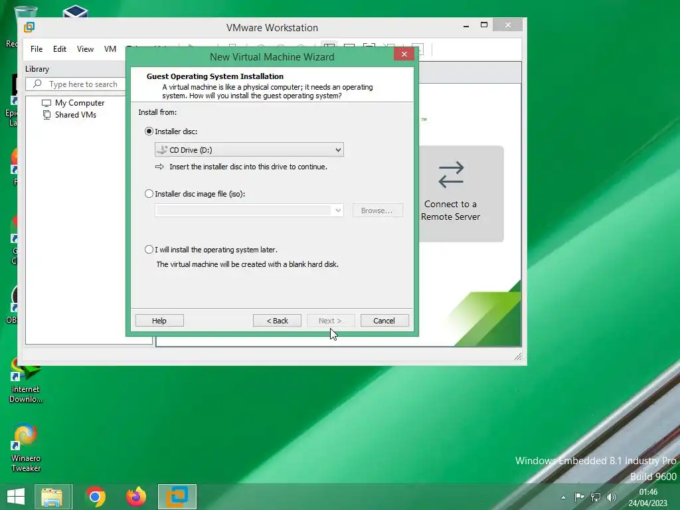Open the Winaero Tweaker desktop shortcut
The height and width of the screenshot is (510, 680).
click(x=26, y=448)
